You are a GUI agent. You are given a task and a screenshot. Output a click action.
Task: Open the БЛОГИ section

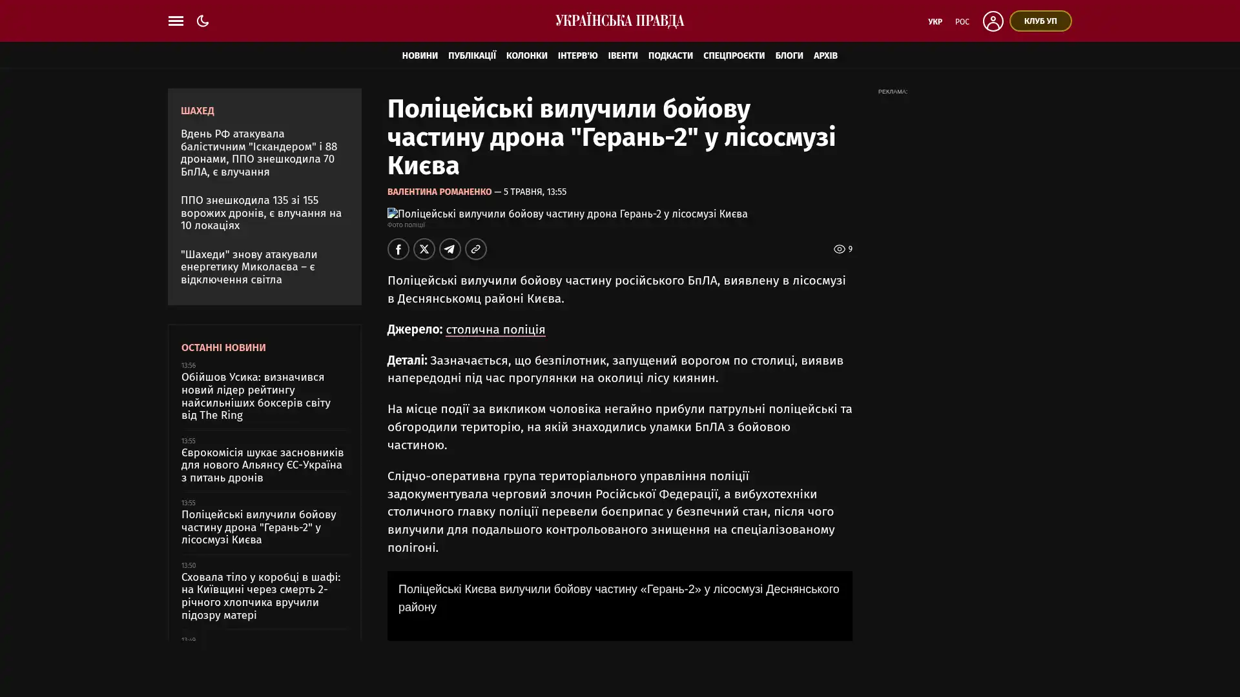789,56
